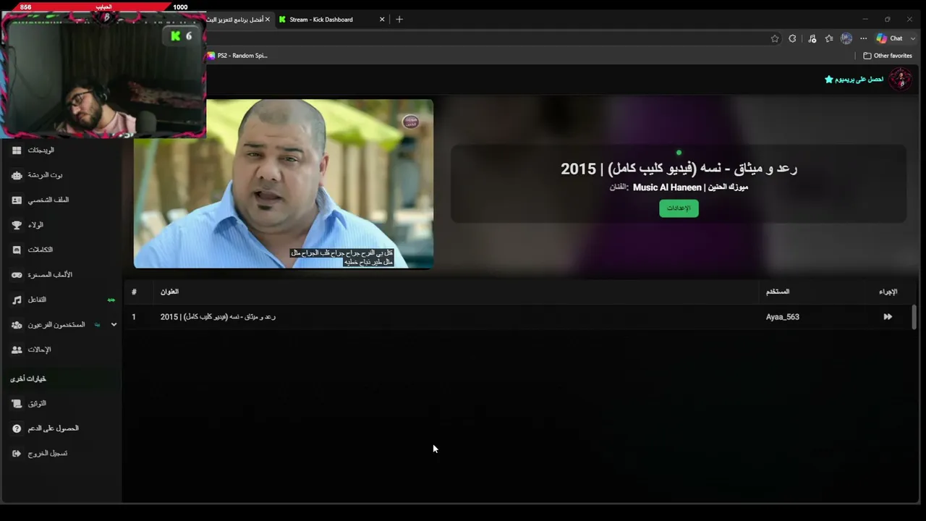Open the browser Extensions puzzle icon
Screen dimensions: 926x521
[793, 38]
